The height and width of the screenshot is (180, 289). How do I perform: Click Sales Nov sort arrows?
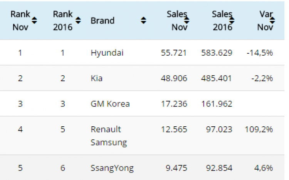(x=187, y=20)
